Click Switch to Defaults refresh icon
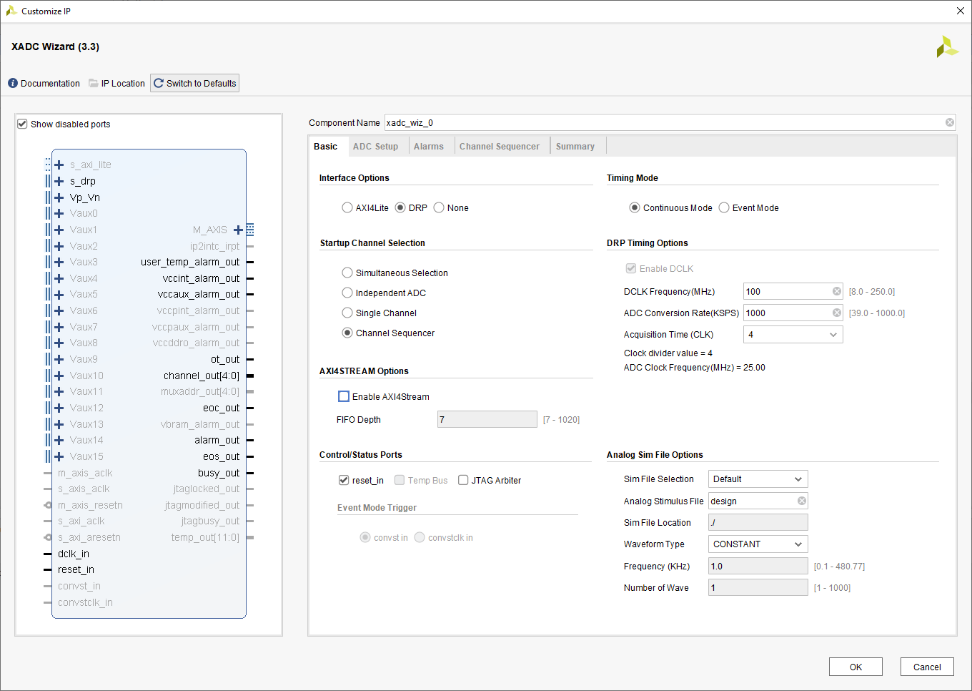This screenshot has width=972, height=691. (x=159, y=83)
